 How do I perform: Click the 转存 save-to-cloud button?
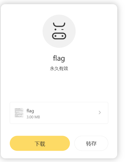tap(91, 143)
